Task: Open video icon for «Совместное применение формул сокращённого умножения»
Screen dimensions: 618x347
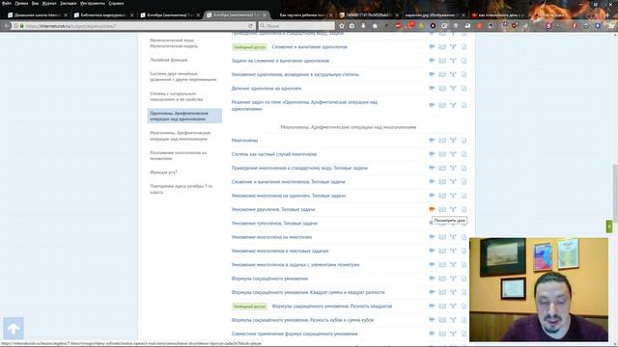Action: 432,334
